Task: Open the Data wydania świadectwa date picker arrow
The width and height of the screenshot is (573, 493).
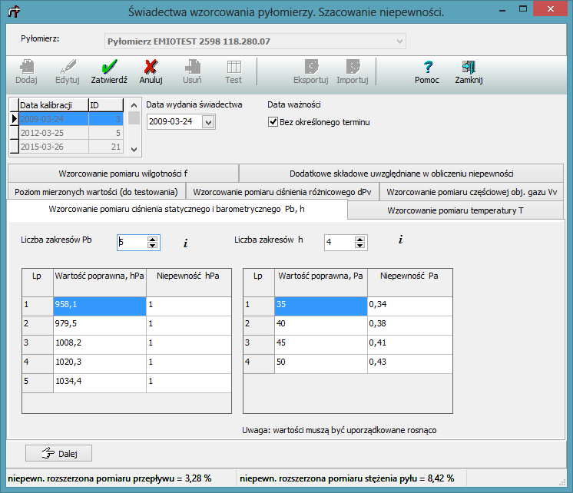Action: [208, 122]
